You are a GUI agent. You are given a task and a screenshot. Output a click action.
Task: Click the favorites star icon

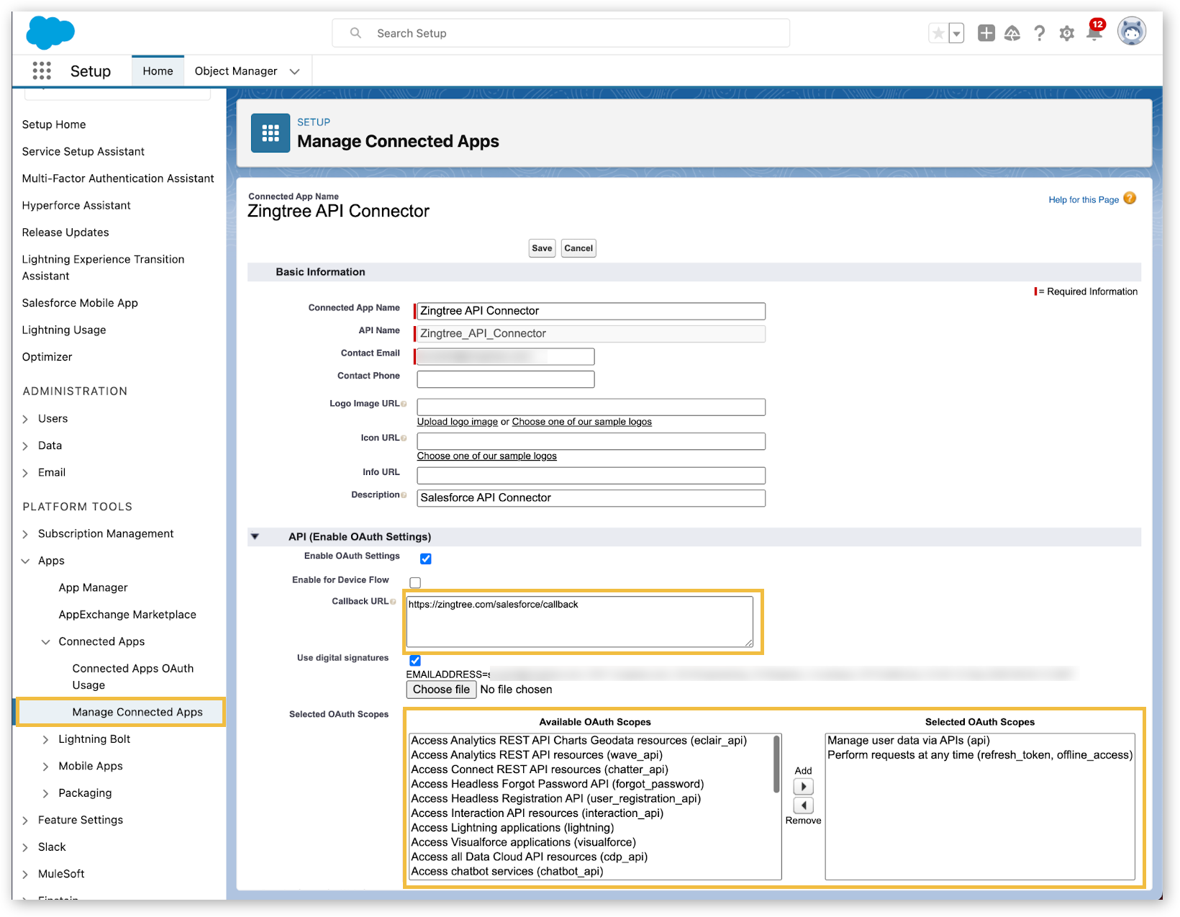pyautogui.click(x=938, y=33)
